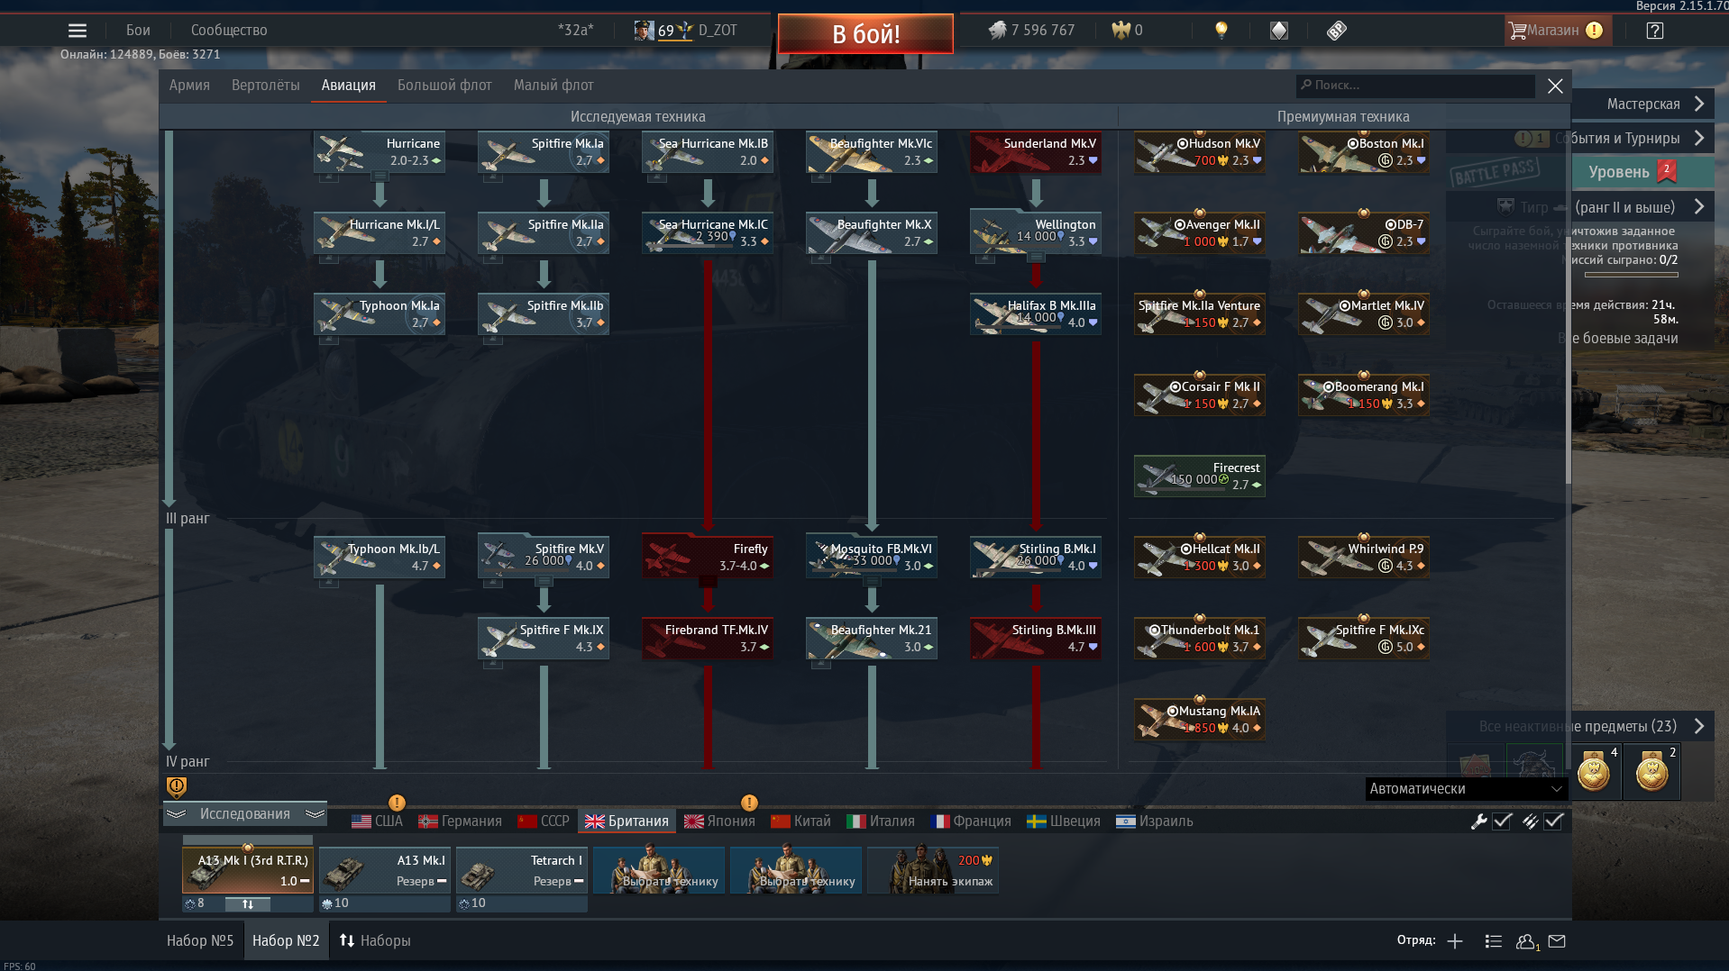Open the Бои menu
The image size is (1729, 971).
(138, 30)
